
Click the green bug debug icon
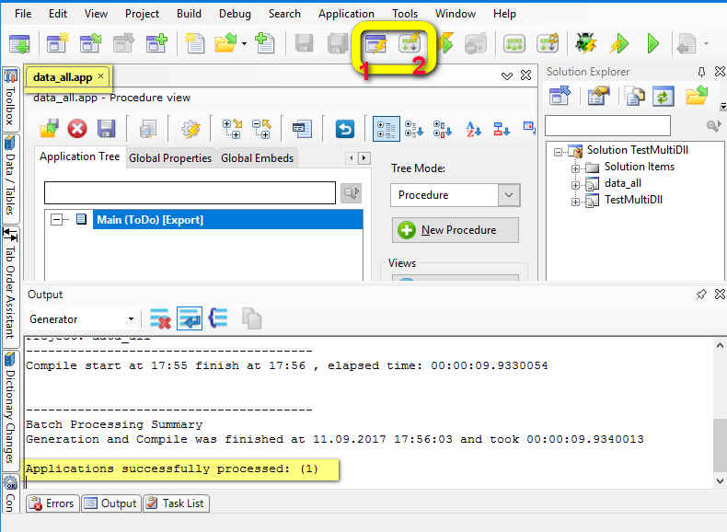pos(585,43)
